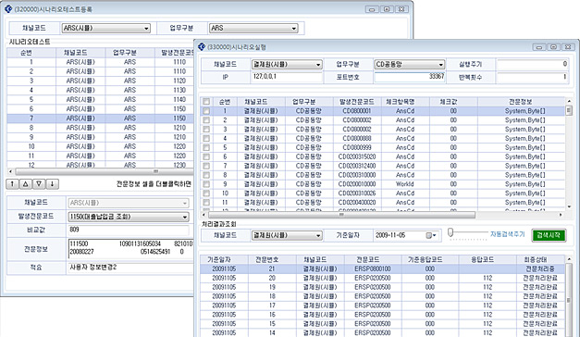Check the box for row 4 CD0800888

206,138
